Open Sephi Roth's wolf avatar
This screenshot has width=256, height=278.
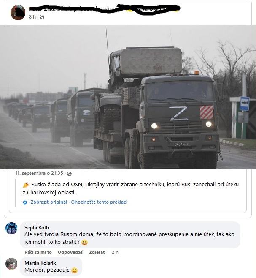click(x=11, y=228)
